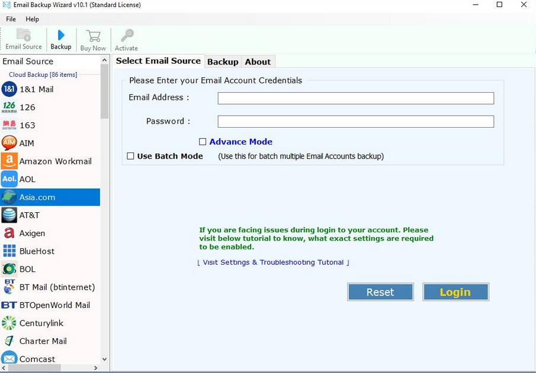Click the horizontal scroll left arrow
The height and width of the screenshot is (373, 536).
(x=4, y=368)
